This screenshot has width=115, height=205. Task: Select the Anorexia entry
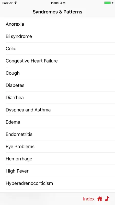[x=57, y=24]
